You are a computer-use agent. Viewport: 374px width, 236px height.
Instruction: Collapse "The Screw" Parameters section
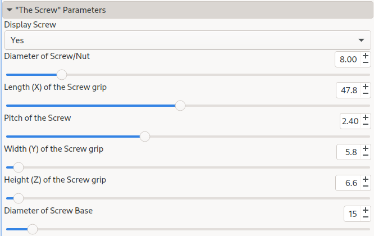(10, 10)
